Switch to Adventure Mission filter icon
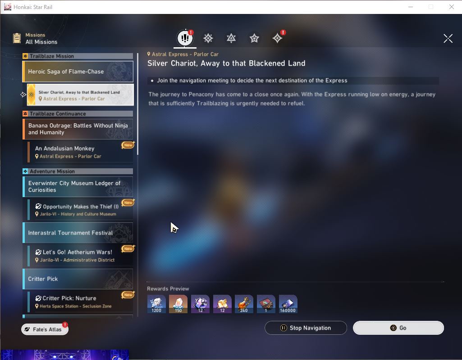The image size is (462, 360). (277, 38)
